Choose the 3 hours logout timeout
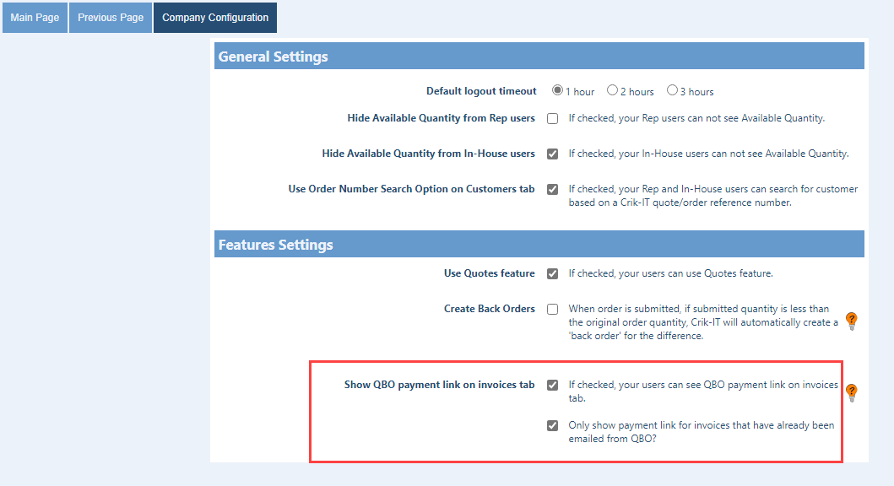The width and height of the screenshot is (894, 486). [672, 90]
